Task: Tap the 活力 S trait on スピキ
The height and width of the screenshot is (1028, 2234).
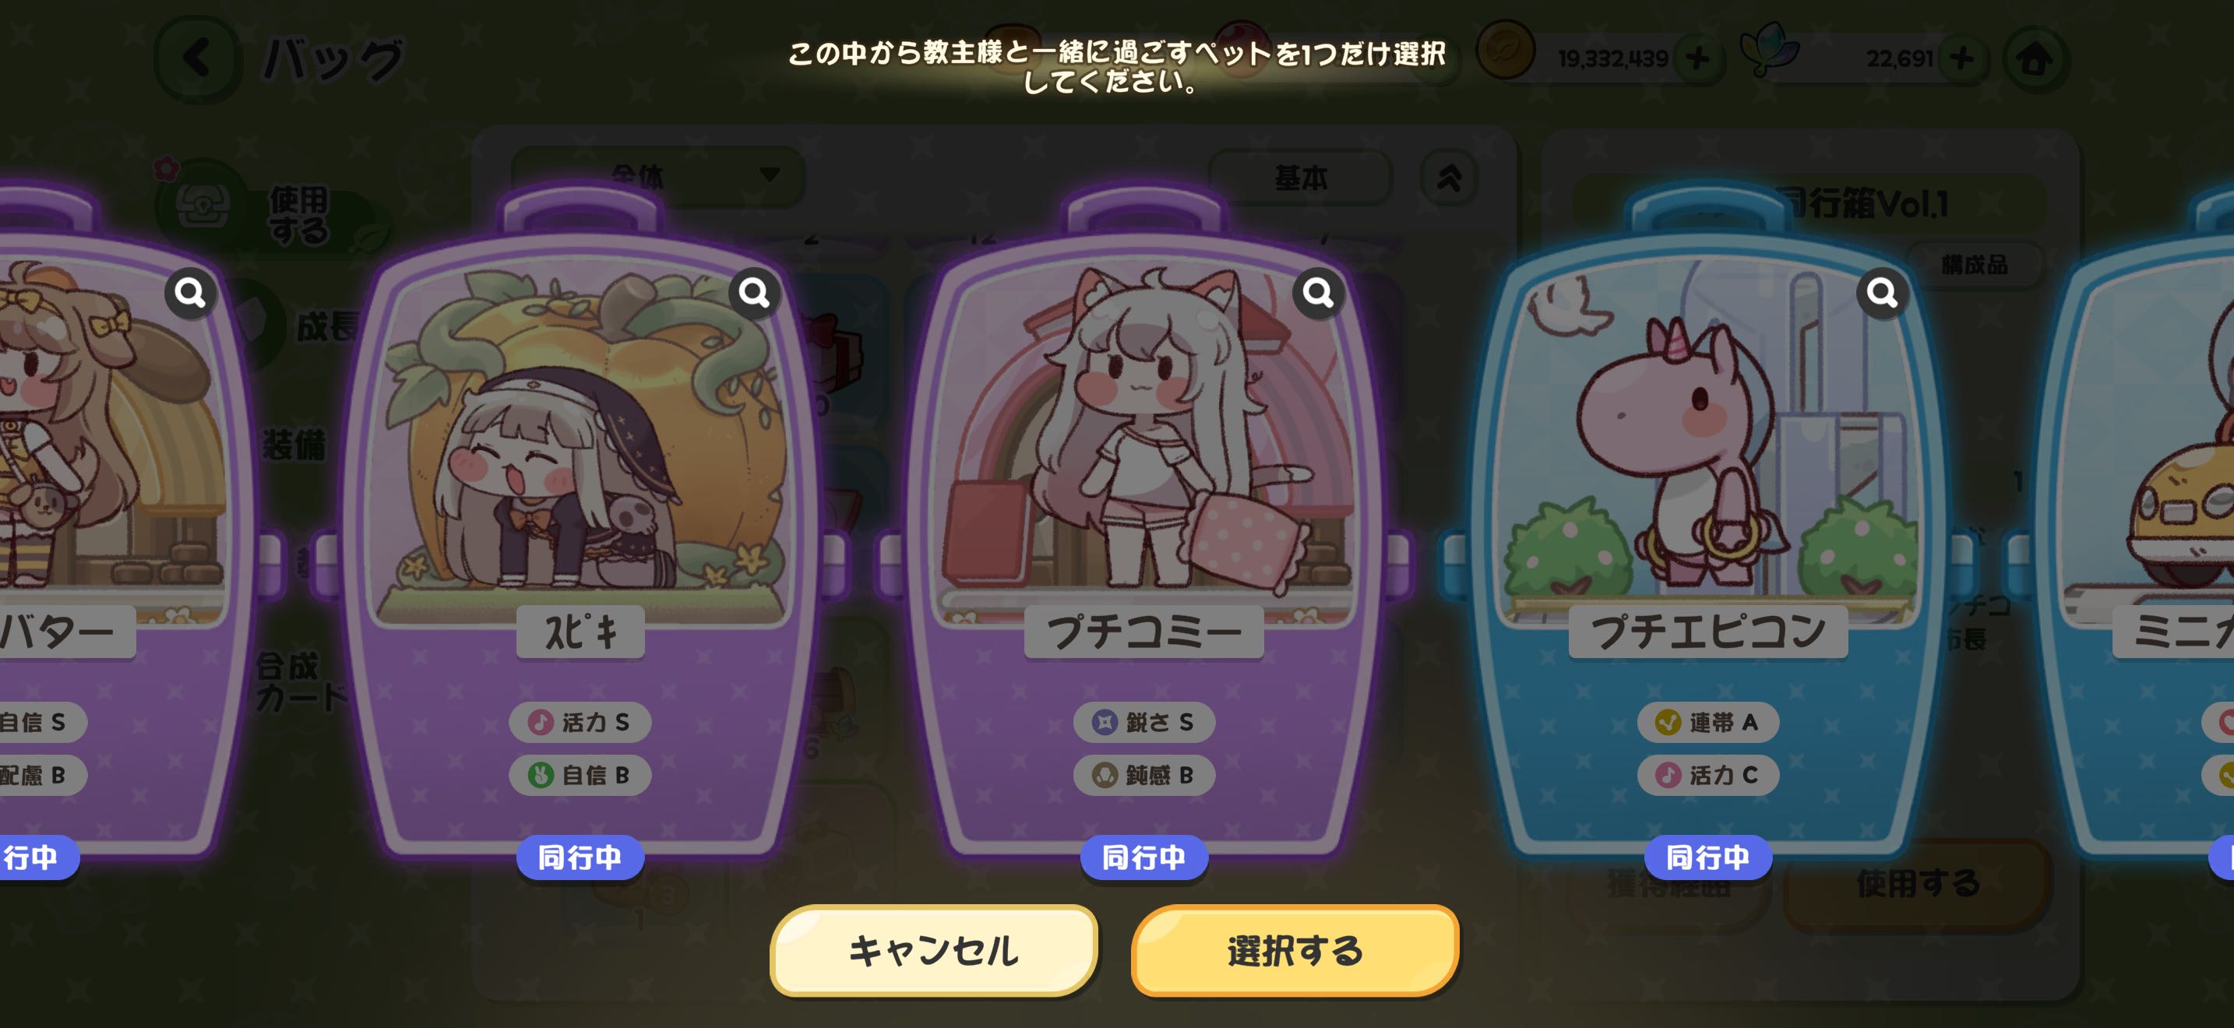Action: [580, 722]
